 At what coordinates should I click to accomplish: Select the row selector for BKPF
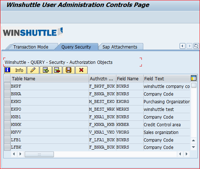pos(7,86)
